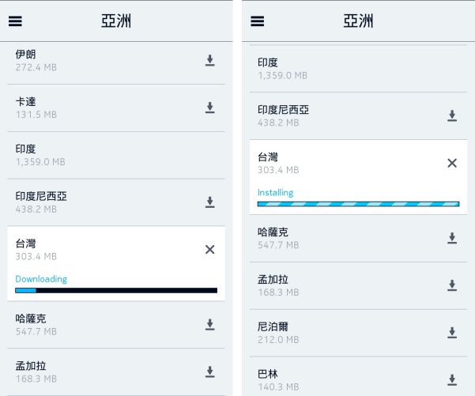Cancel the 台灣 installation
Screen dimensions: 475x396
pos(452,164)
